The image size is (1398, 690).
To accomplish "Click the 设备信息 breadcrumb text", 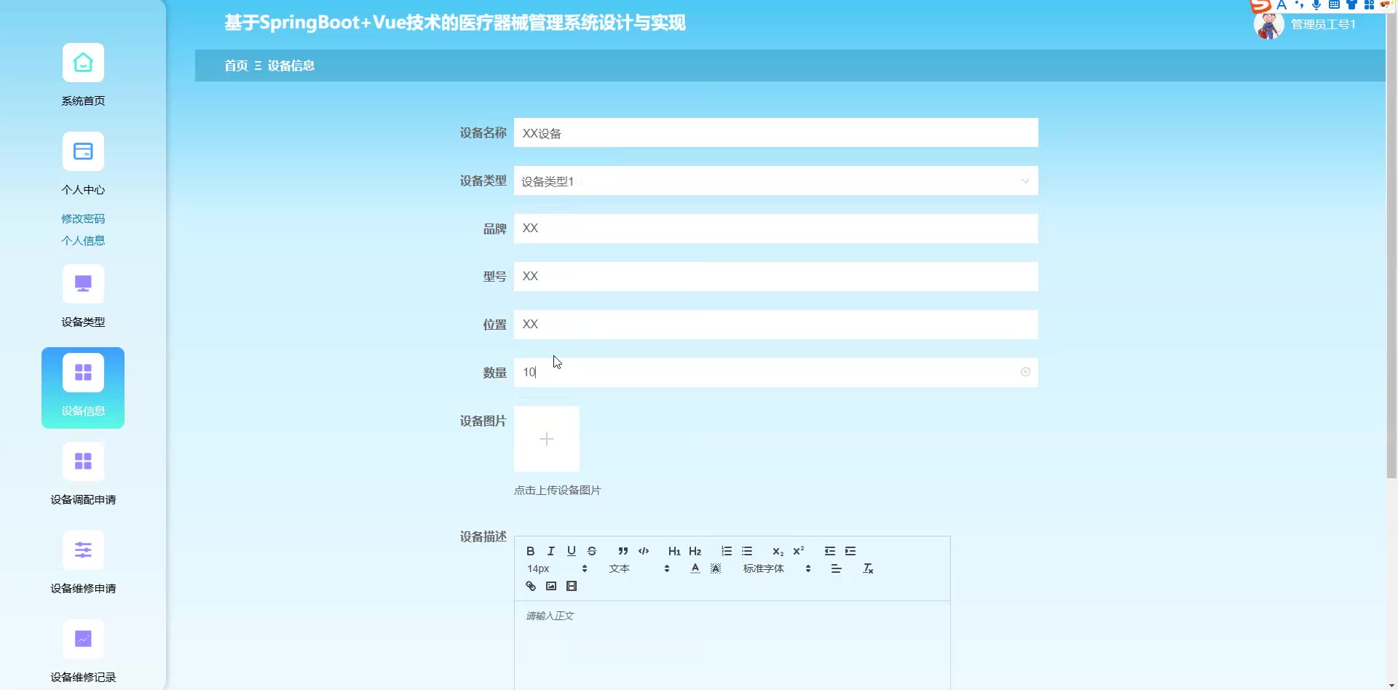I will pyautogui.click(x=291, y=66).
